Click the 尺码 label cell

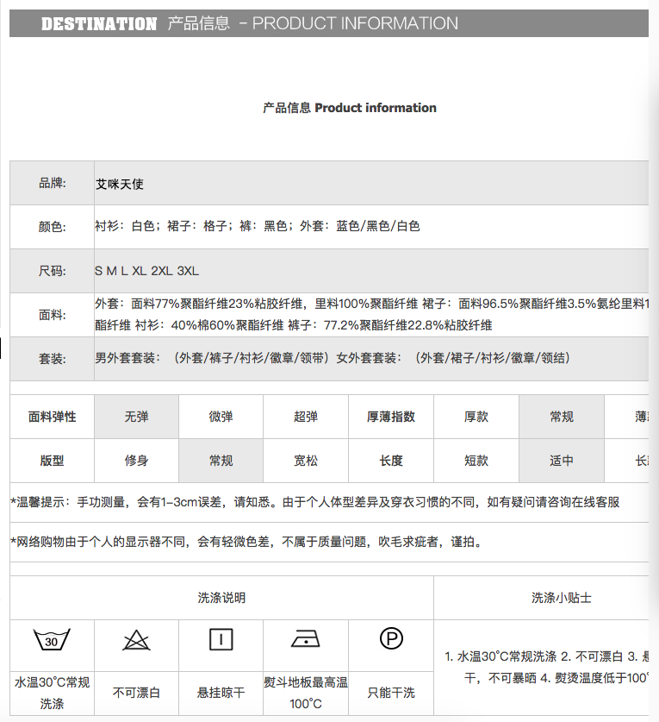click(52, 271)
